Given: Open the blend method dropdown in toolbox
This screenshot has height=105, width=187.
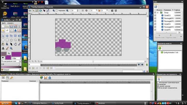Looking at the screenshot, I should point(20,61).
